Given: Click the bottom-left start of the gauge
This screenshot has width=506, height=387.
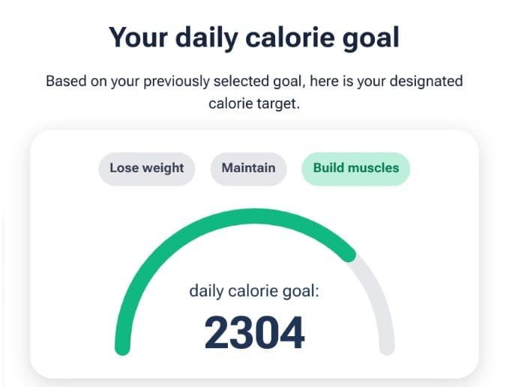Looking at the screenshot, I should click(122, 346).
